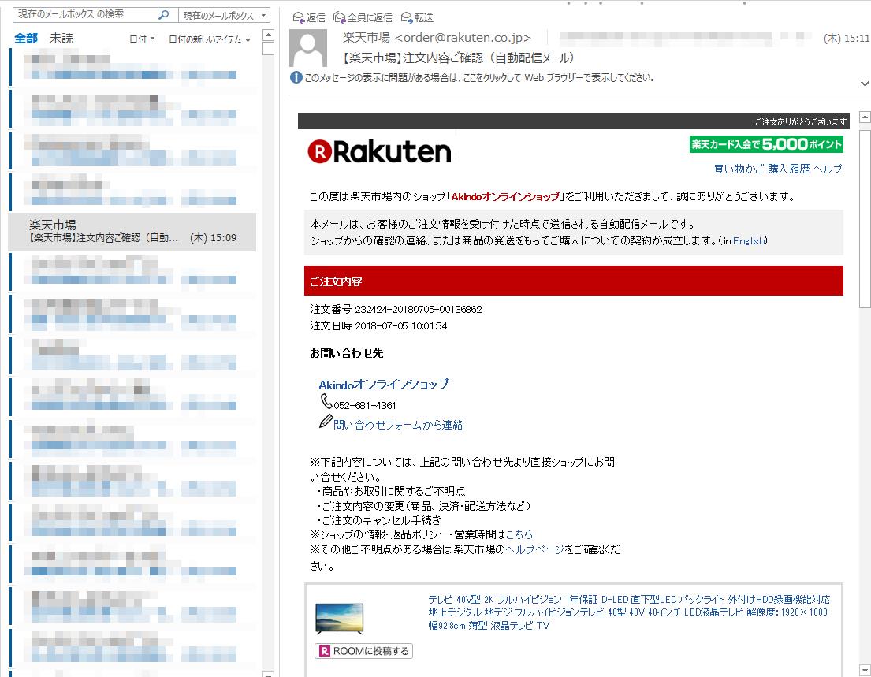The image size is (871, 677).
Task: Select the 楽天市場 email in list
Action: (x=132, y=232)
